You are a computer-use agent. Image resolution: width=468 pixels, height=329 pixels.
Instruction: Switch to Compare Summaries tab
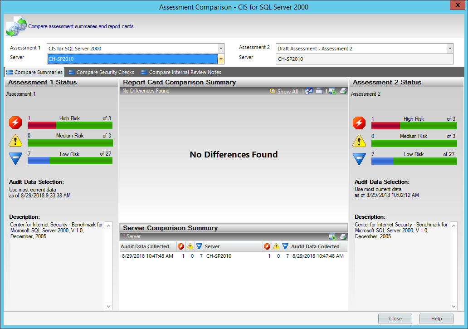point(34,72)
